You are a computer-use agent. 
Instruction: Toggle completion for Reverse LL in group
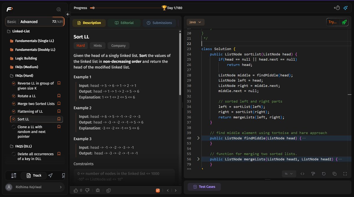[14, 83]
